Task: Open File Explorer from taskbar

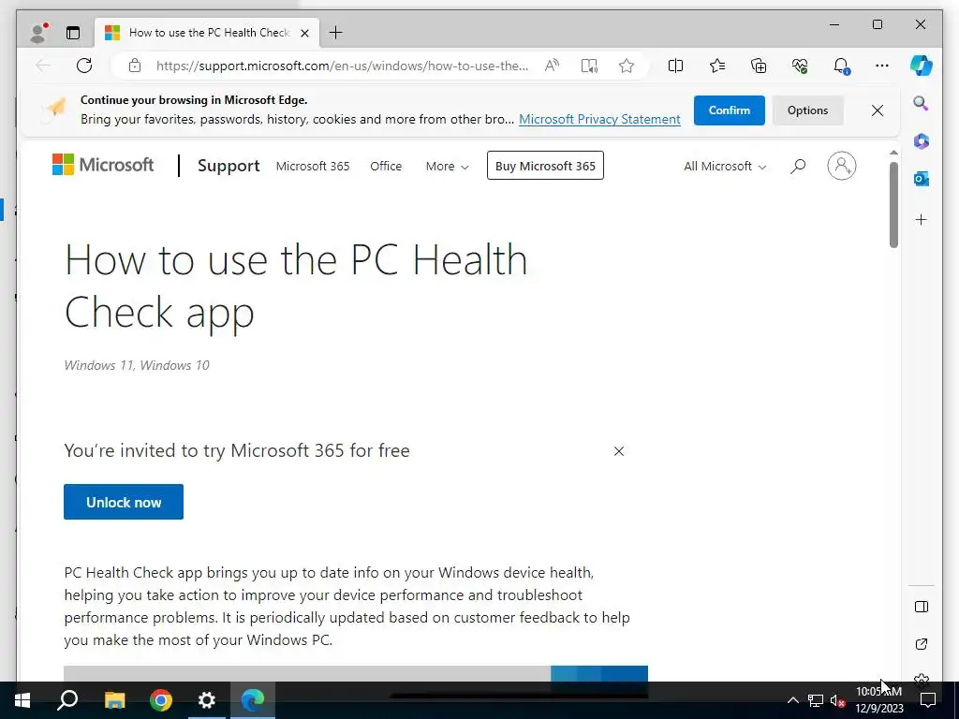Action: [114, 700]
